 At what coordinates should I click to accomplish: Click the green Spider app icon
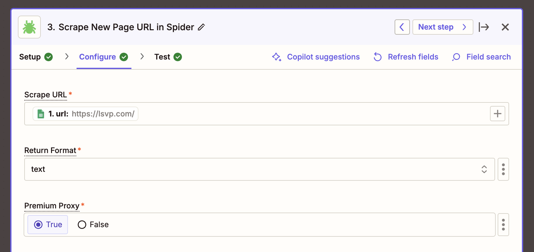pyautogui.click(x=29, y=27)
